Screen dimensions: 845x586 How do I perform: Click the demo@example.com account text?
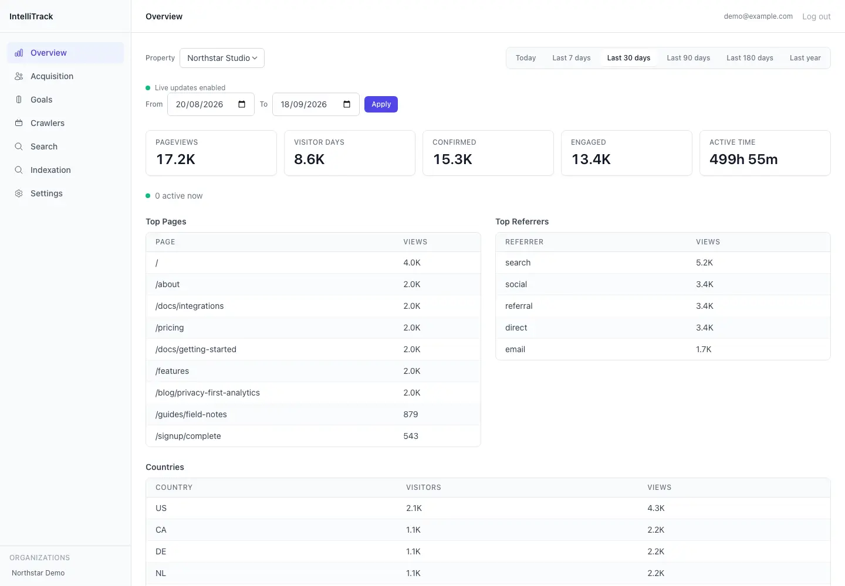(x=758, y=16)
